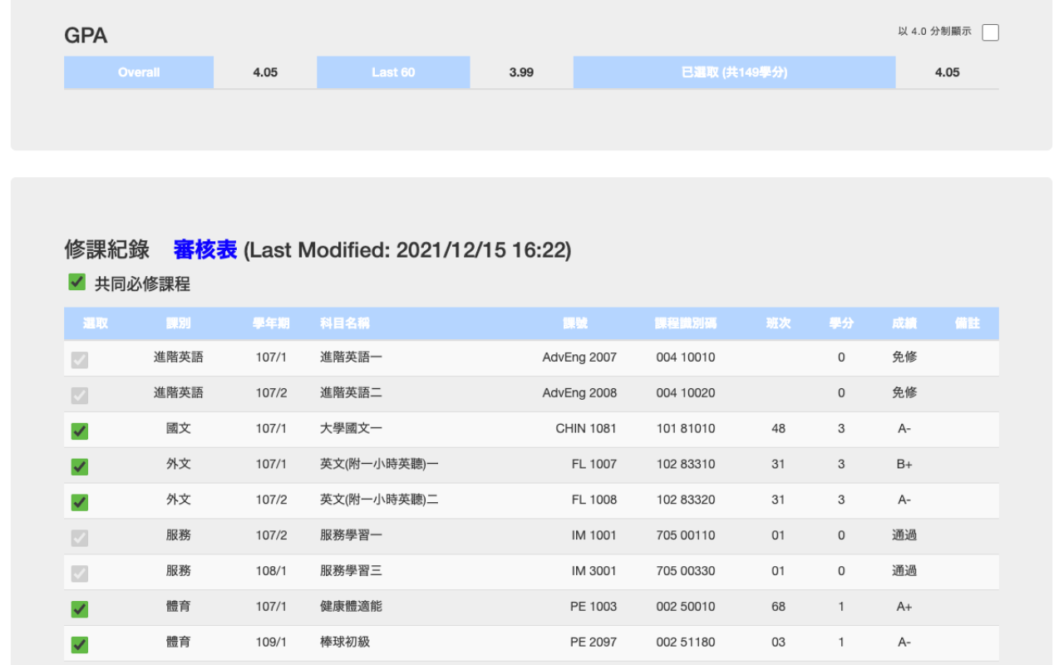Click the 學分 column header
The height and width of the screenshot is (665, 1064).
coord(841,323)
